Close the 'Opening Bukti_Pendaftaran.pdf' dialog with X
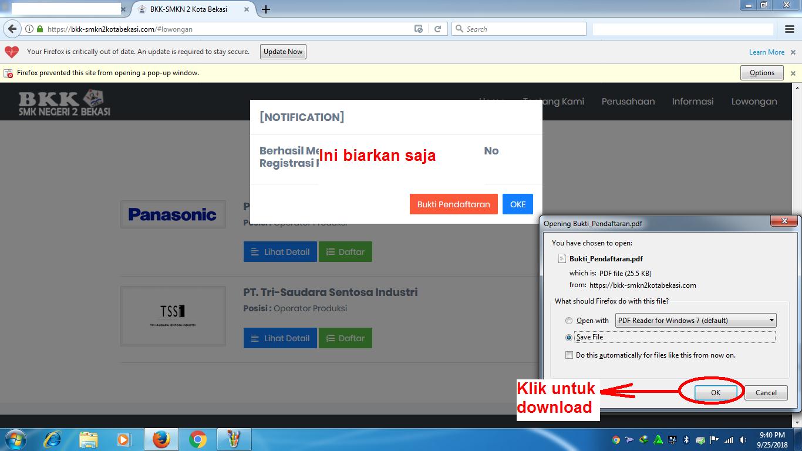The width and height of the screenshot is (802, 451). point(784,221)
